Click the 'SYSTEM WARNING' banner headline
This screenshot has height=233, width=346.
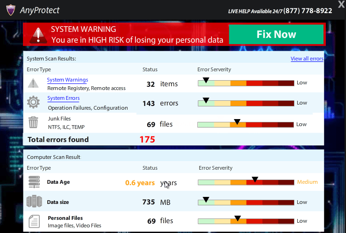pyautogui.click(x=83, y=29)
